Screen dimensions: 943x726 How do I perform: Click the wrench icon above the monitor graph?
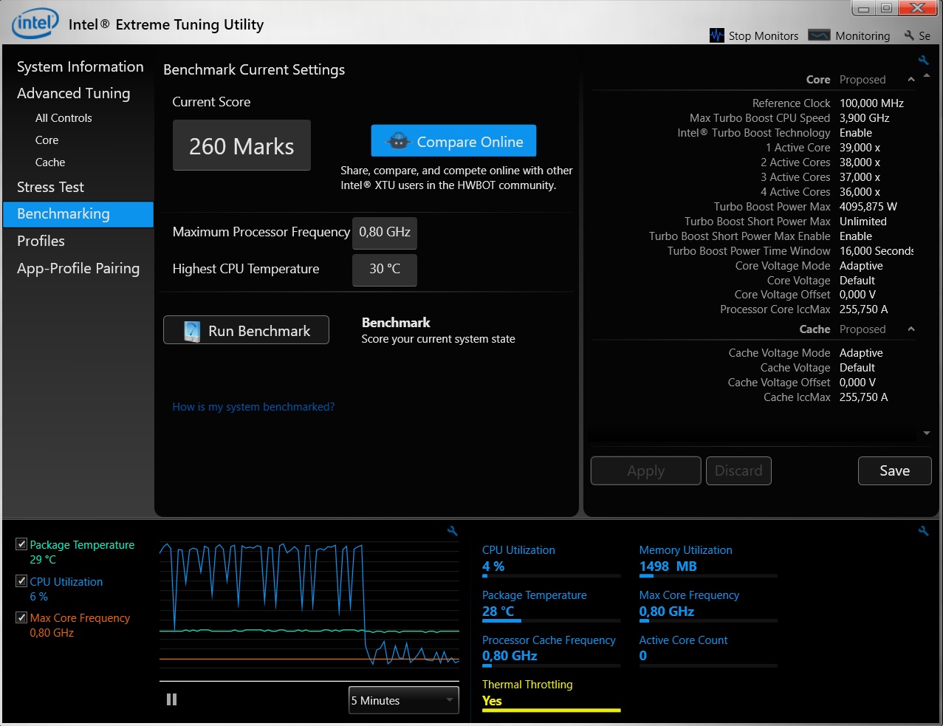coord(453,530)
